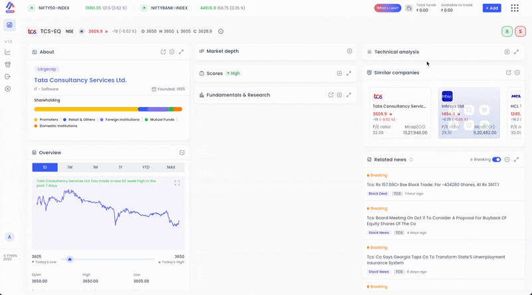Expand the Fundamentals & Research panel

click(x=339, y=95)
